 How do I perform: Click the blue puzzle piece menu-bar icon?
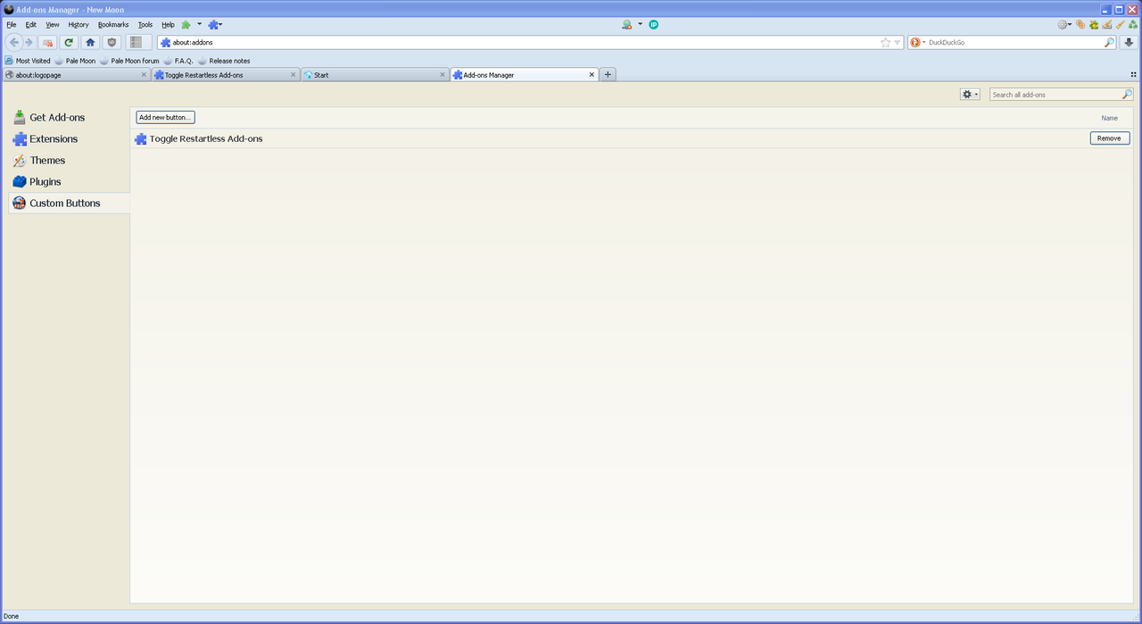click(x=213, y=24)
